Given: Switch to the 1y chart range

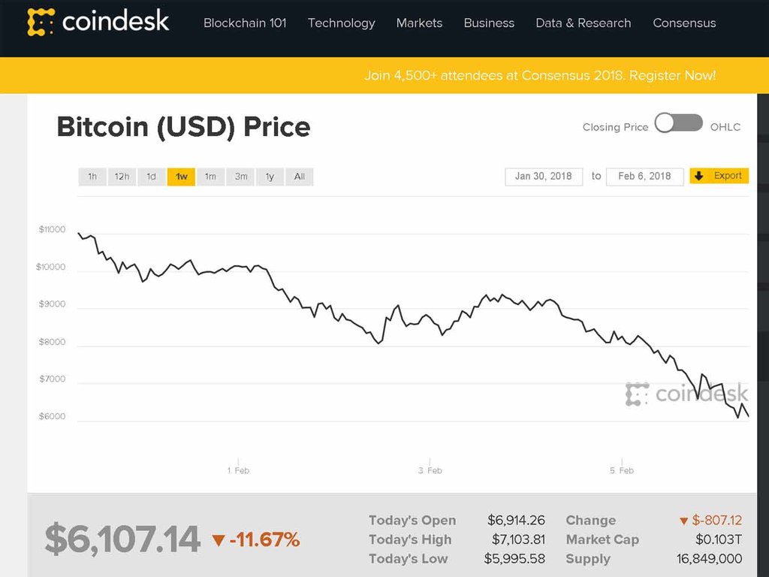Looking at the screenshot, I should coord(270,176).
